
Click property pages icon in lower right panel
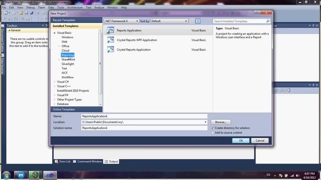click(x=288, y=90)
